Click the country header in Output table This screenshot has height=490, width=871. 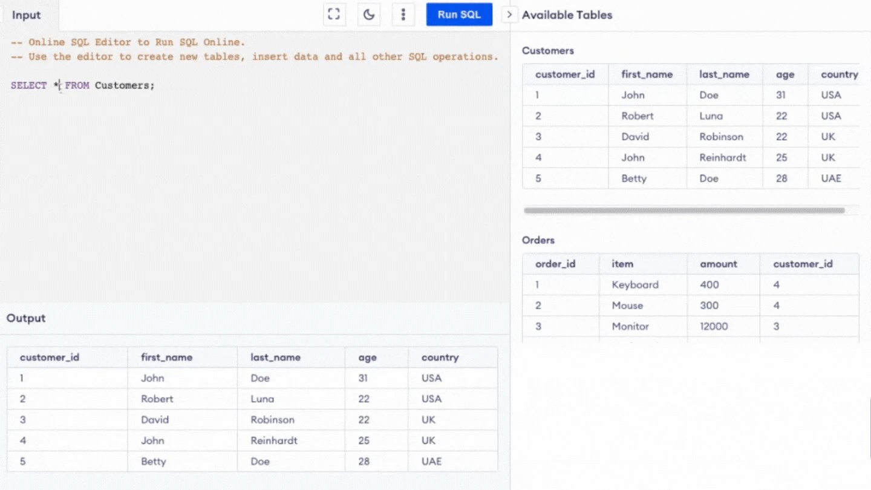[440, 358]
